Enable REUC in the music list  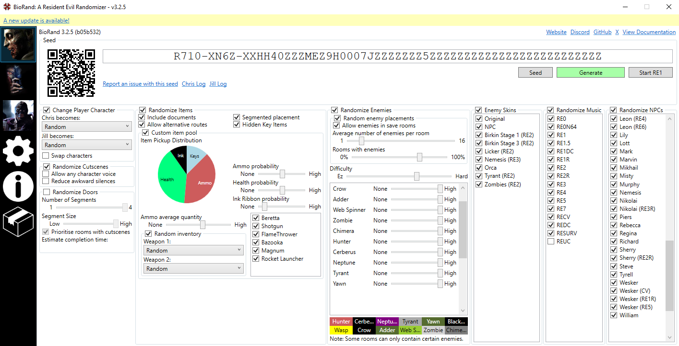550,242
